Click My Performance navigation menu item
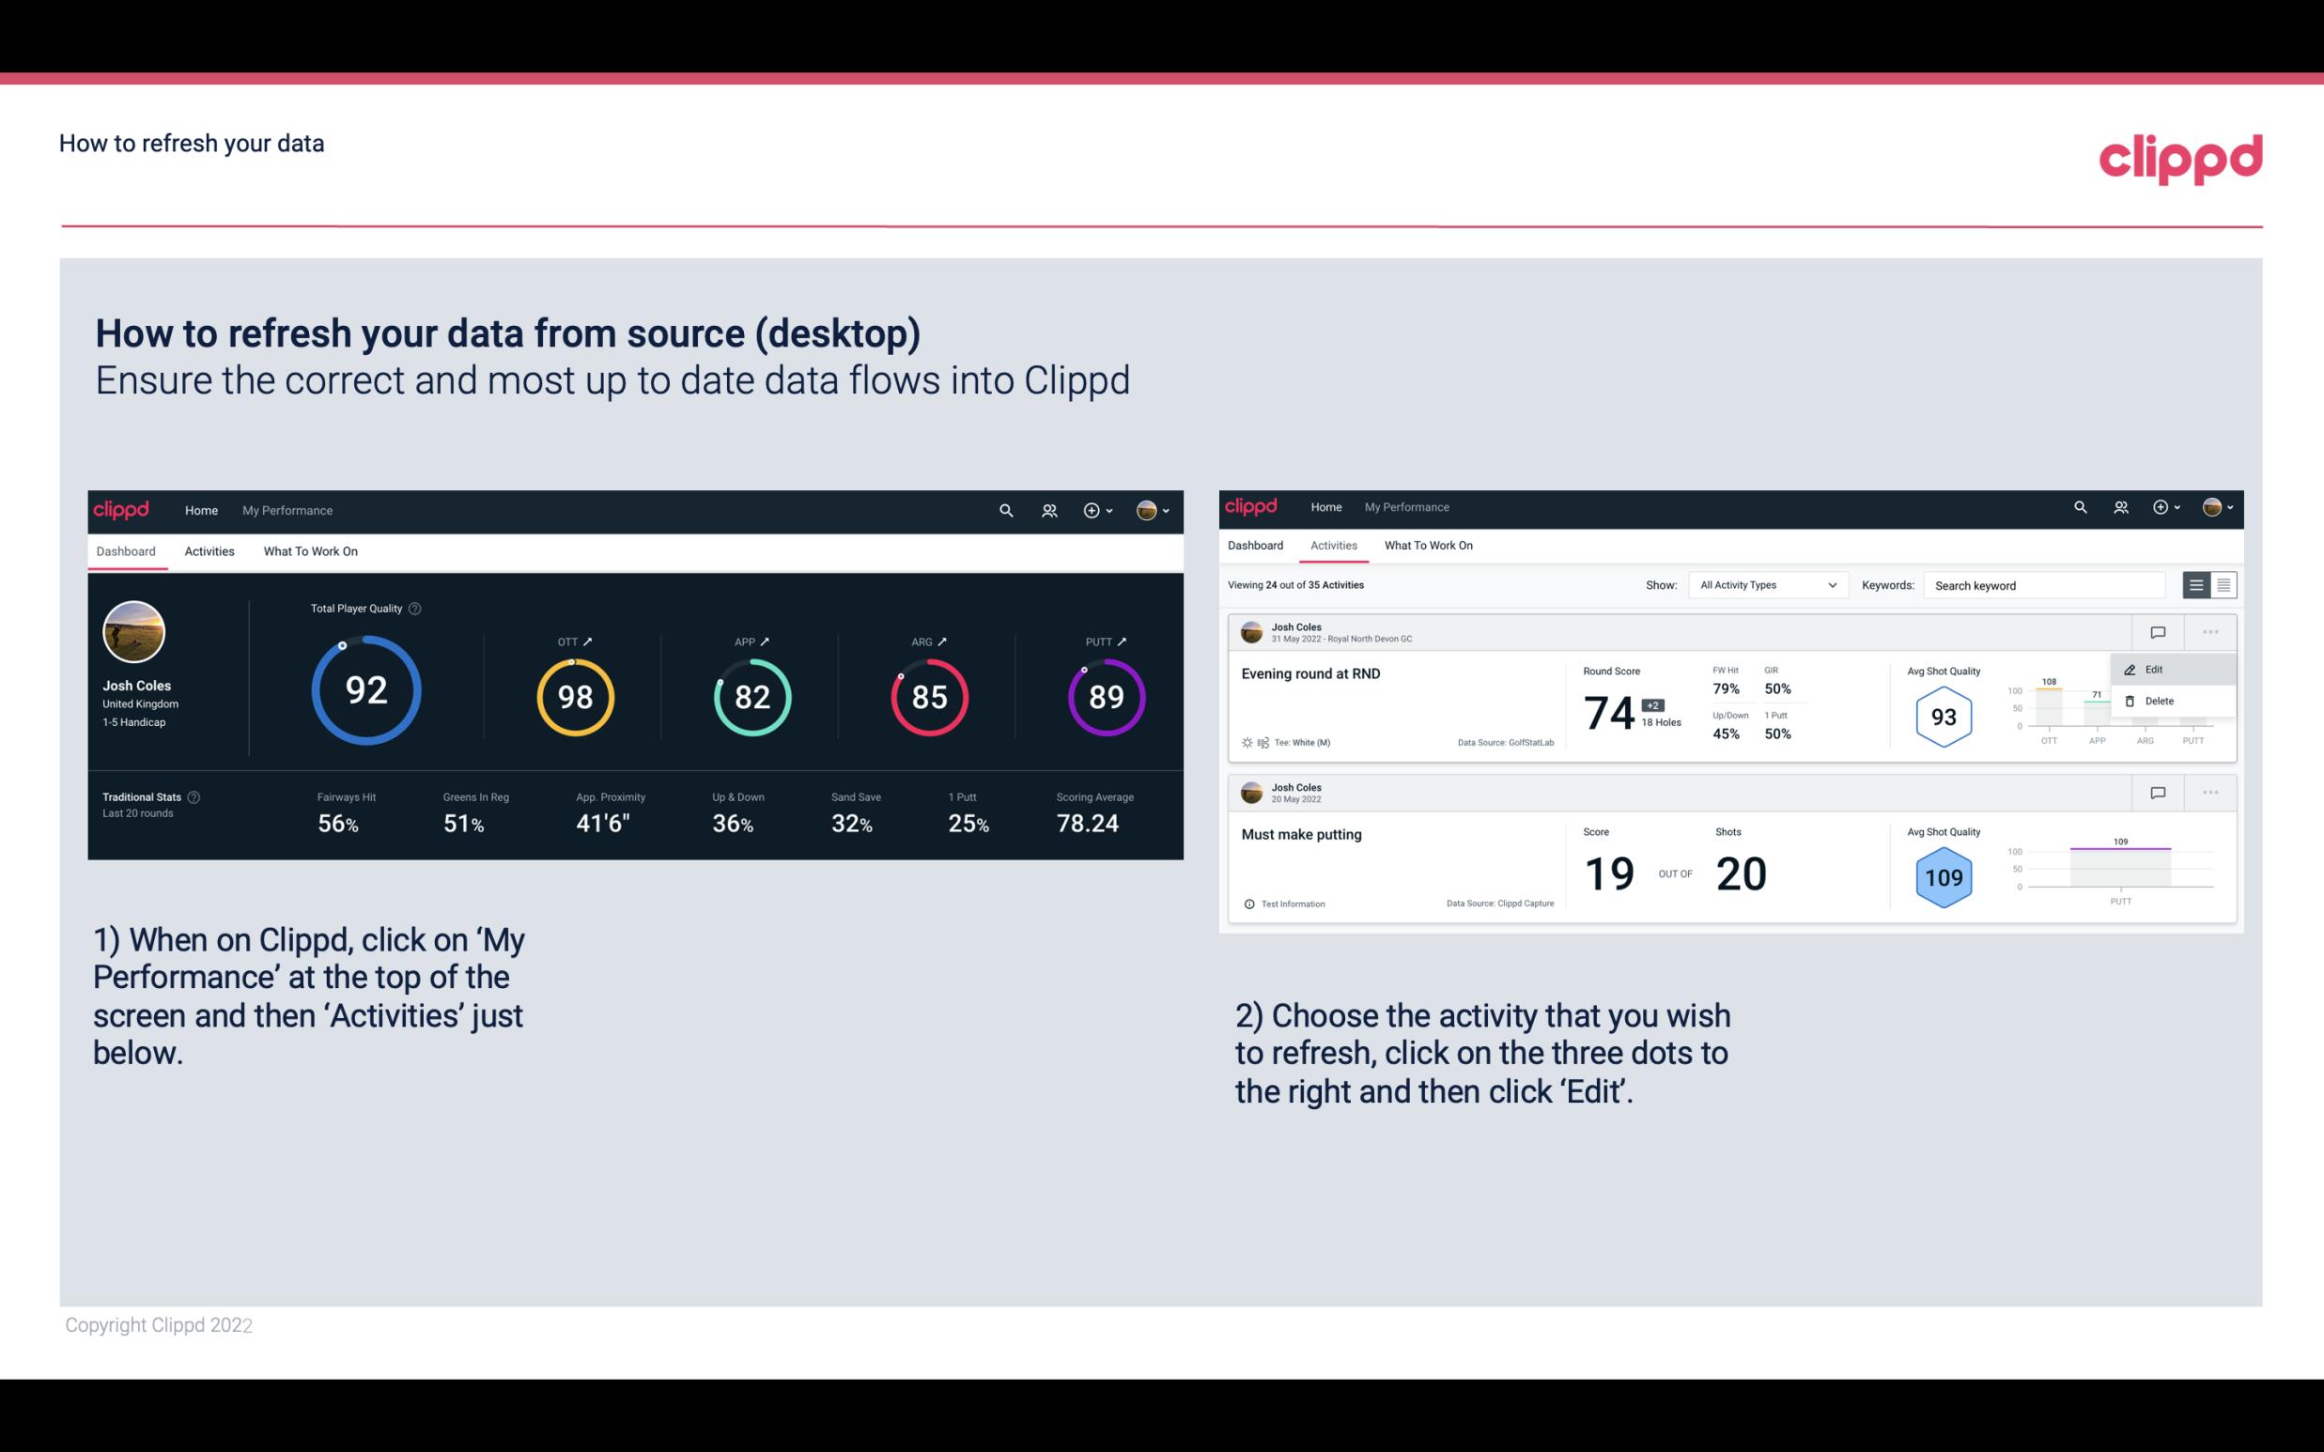 coord(287,508)
